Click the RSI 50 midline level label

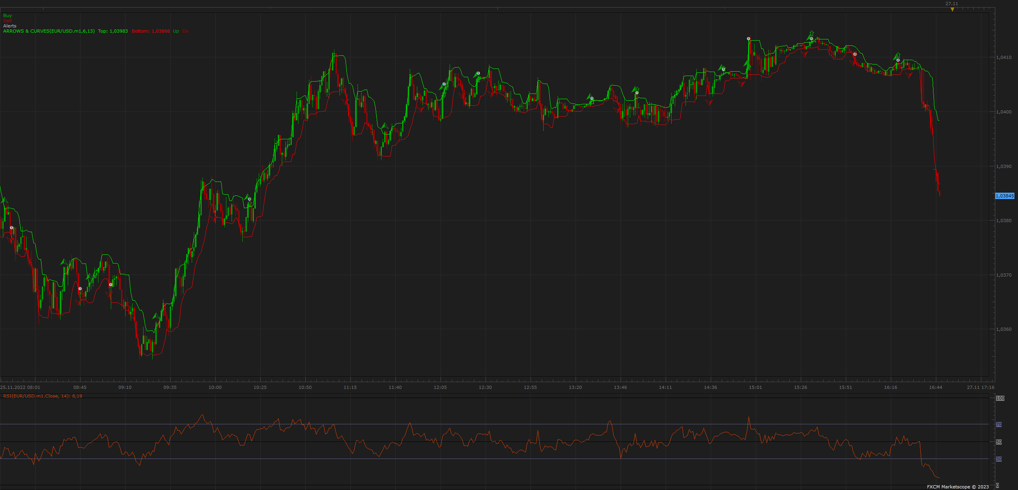pyautogui.click(x=999, y=442)
